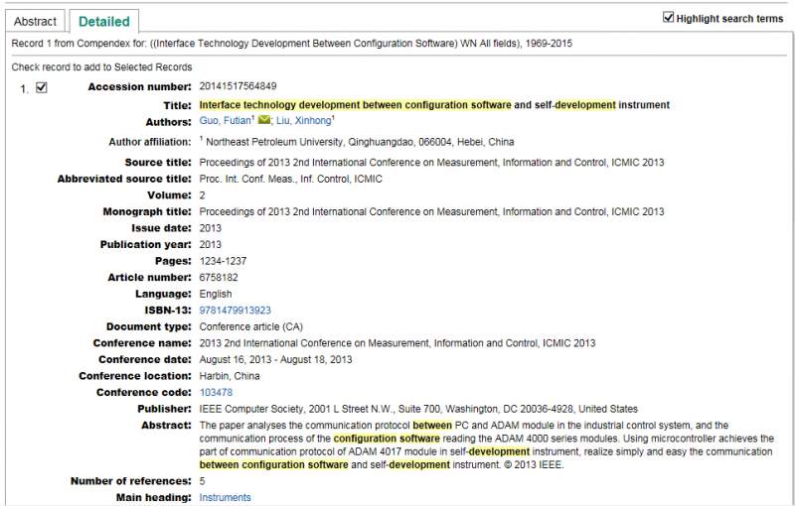795x506 pixels.
Task: Open author Guo, Futian link
Action: pyautogui.click(x=226, y=120)
